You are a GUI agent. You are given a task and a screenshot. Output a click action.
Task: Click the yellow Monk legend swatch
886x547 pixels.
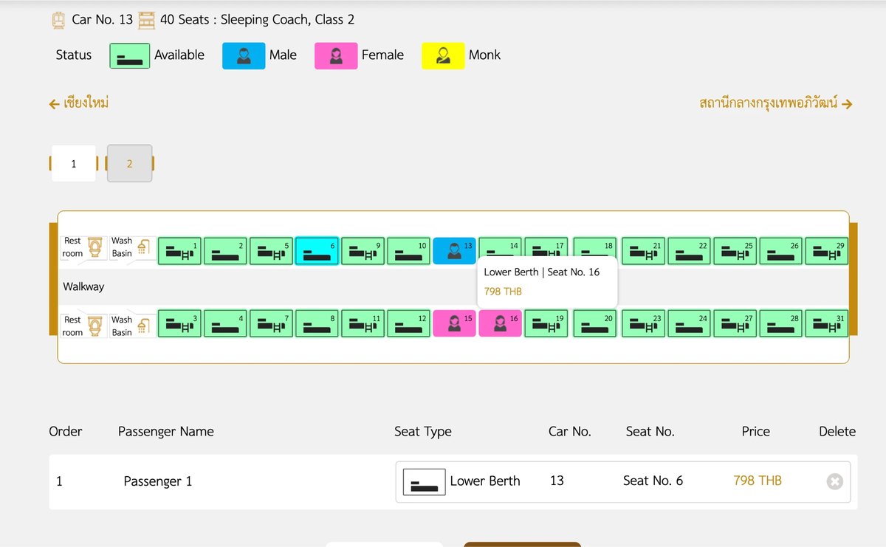point(443,55)
